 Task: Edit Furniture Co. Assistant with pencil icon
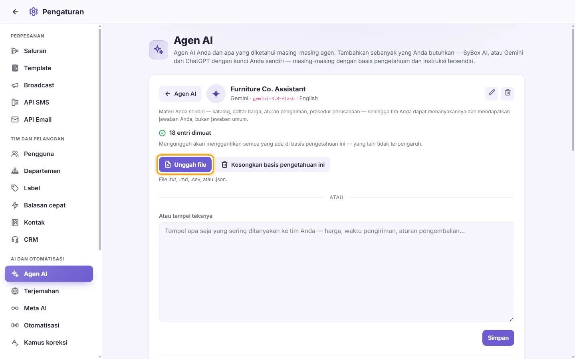pos(492,93)
